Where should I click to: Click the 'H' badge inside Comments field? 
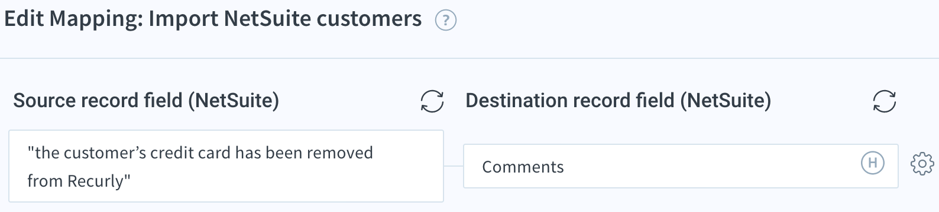872,163
